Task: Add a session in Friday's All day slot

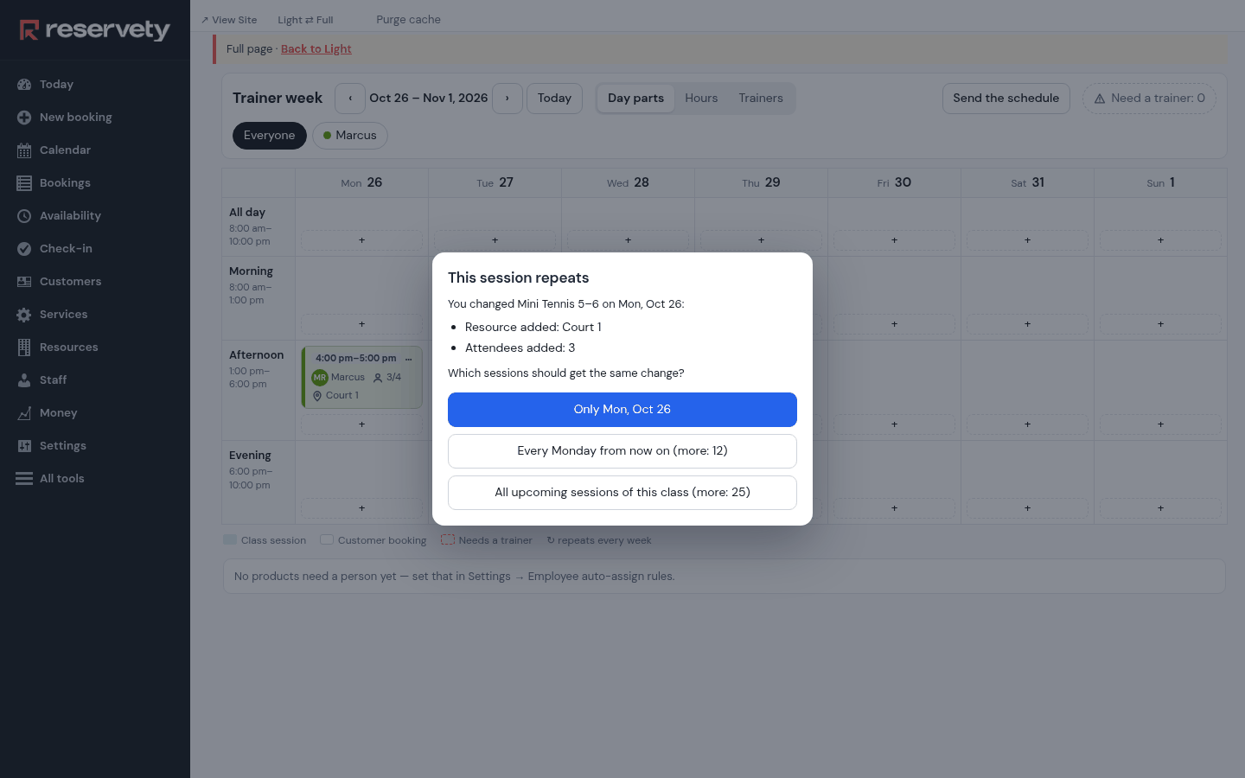Action: pos(894,240)
